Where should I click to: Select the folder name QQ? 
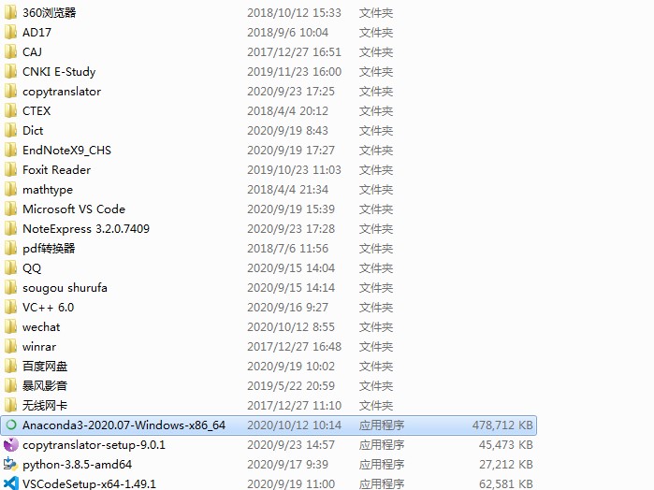(x=32, y=267)
